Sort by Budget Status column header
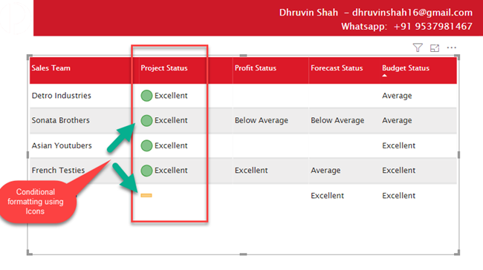 [x=406, y=68]
